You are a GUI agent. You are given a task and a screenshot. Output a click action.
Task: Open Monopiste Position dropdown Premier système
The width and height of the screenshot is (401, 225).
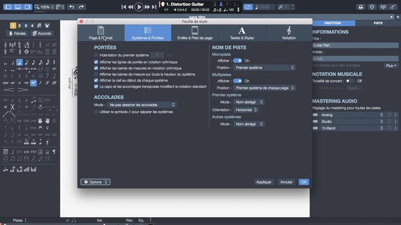tap(264, 68)
